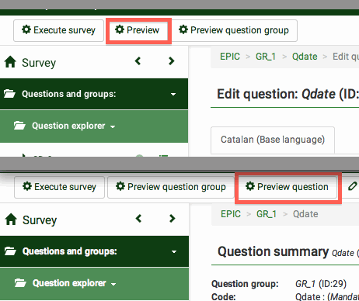359x301 pixels.
Task: Click the home icon beside Survey in the top panel
Action: point(10,62)
